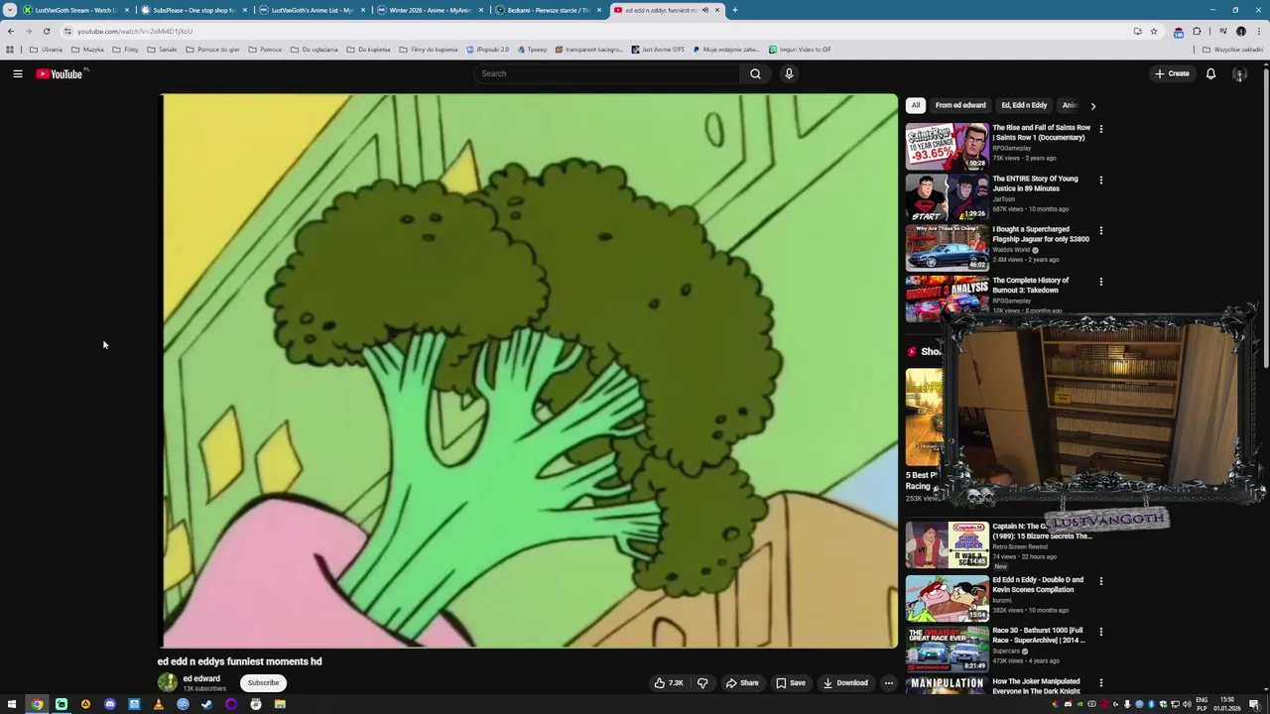This screenshot has height=714, width=1270.
Task: Open new browser tab with plus
Action: [x=734, y=10]
